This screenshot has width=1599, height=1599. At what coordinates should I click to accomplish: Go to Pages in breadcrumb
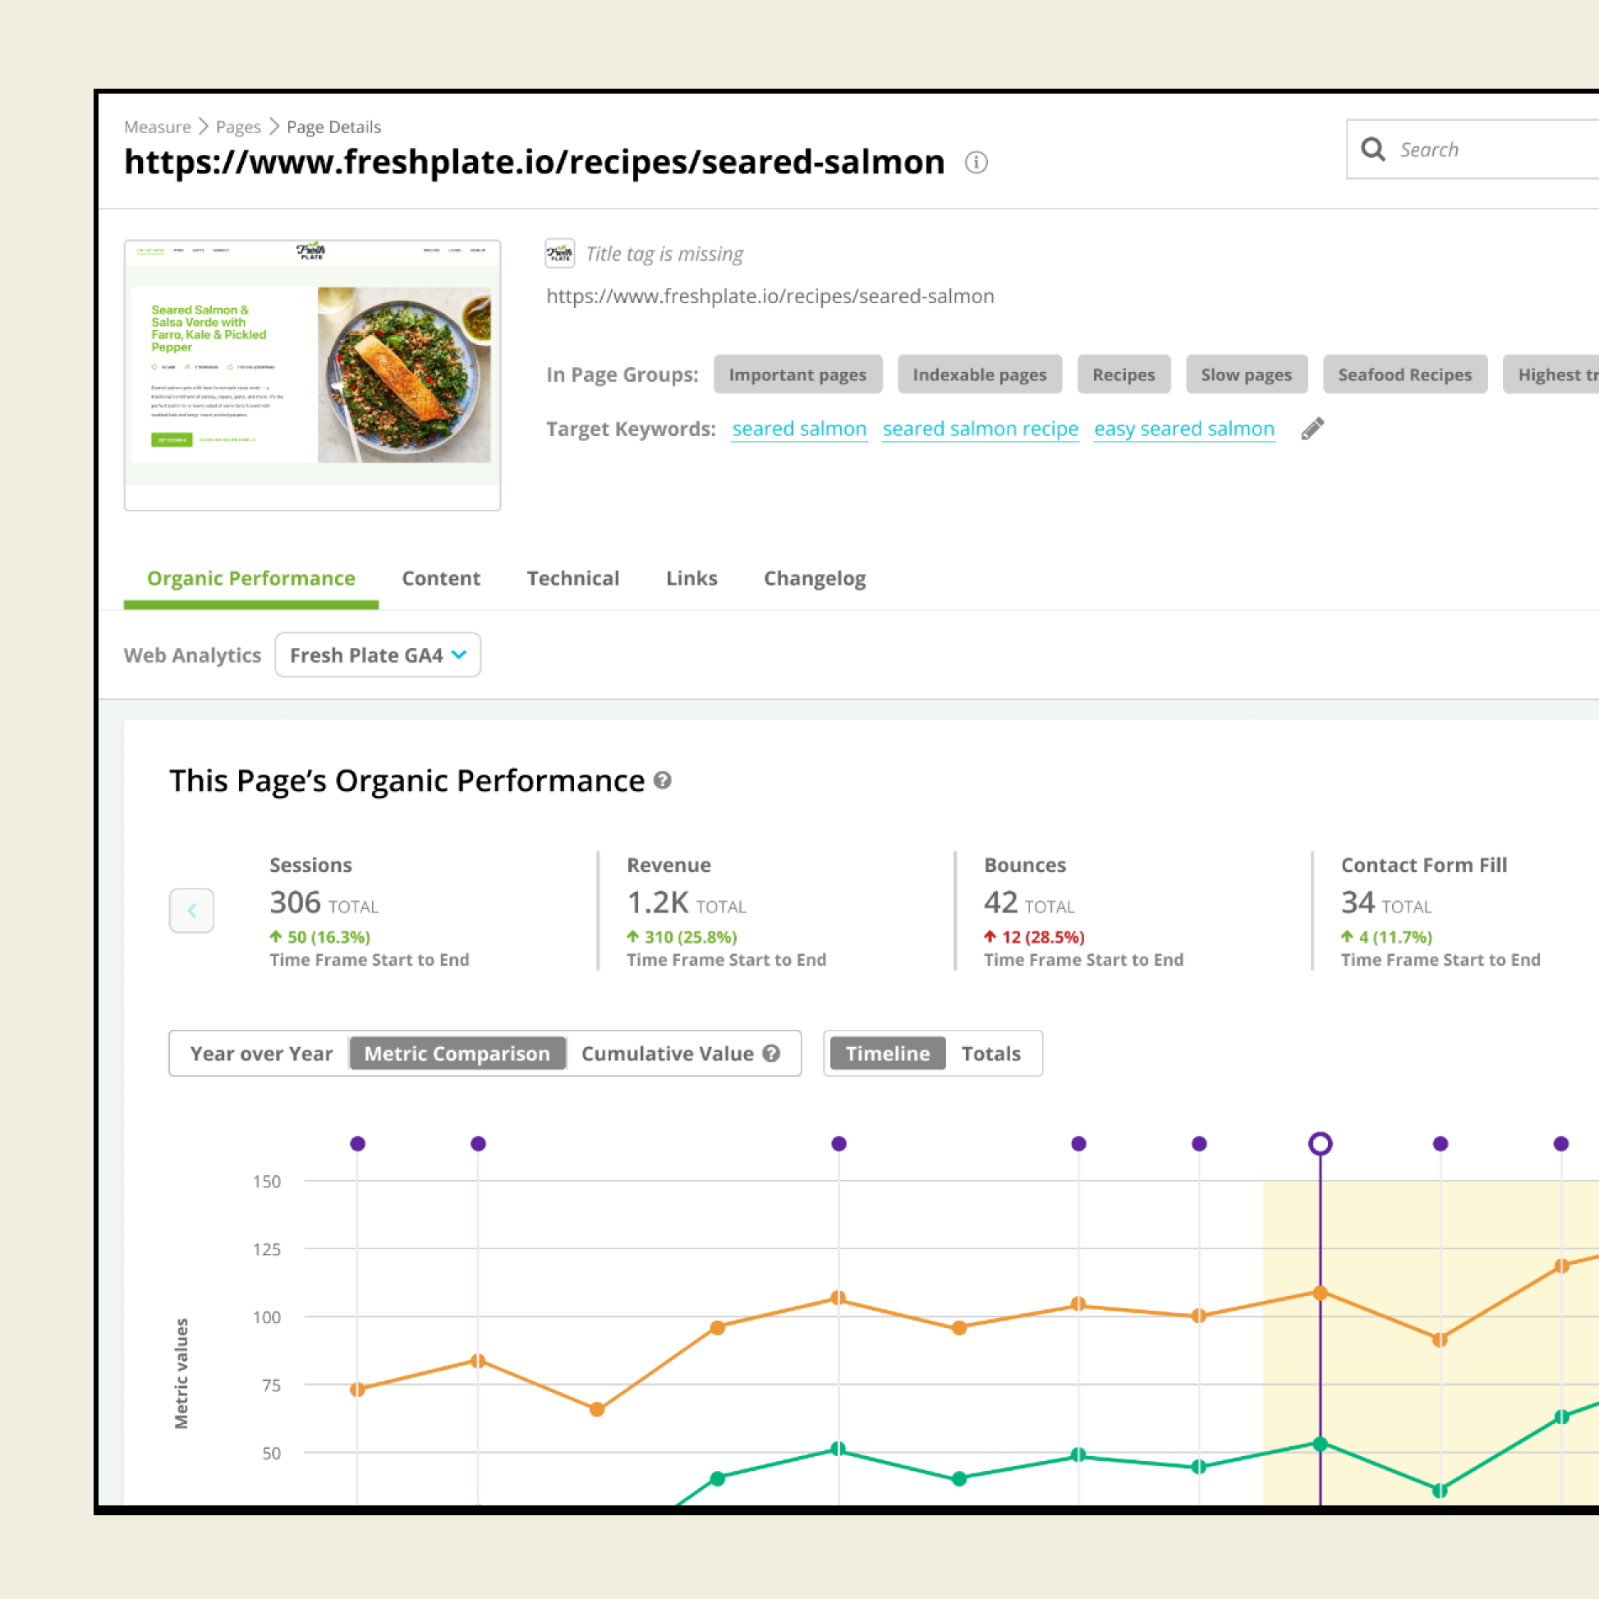click(x=237, y=126)
